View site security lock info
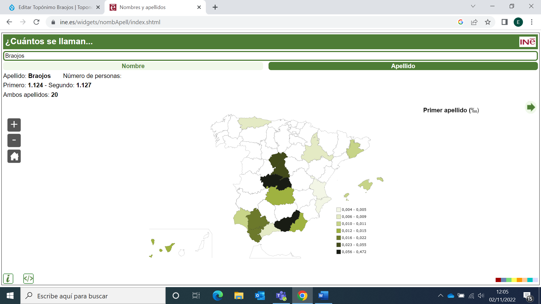541x304 pixels. pos(53,22)
